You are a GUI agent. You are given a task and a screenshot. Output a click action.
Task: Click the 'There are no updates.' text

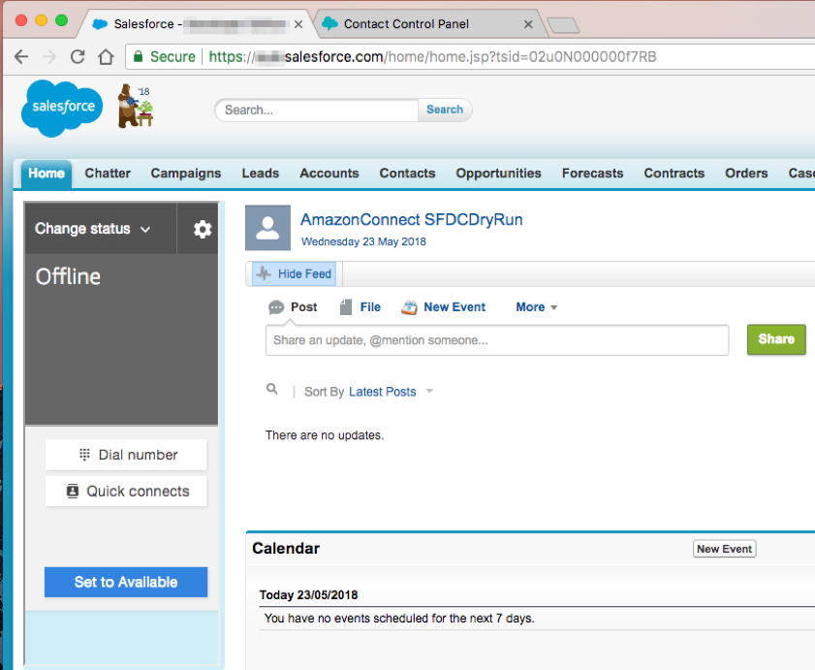tap(325, 435)
